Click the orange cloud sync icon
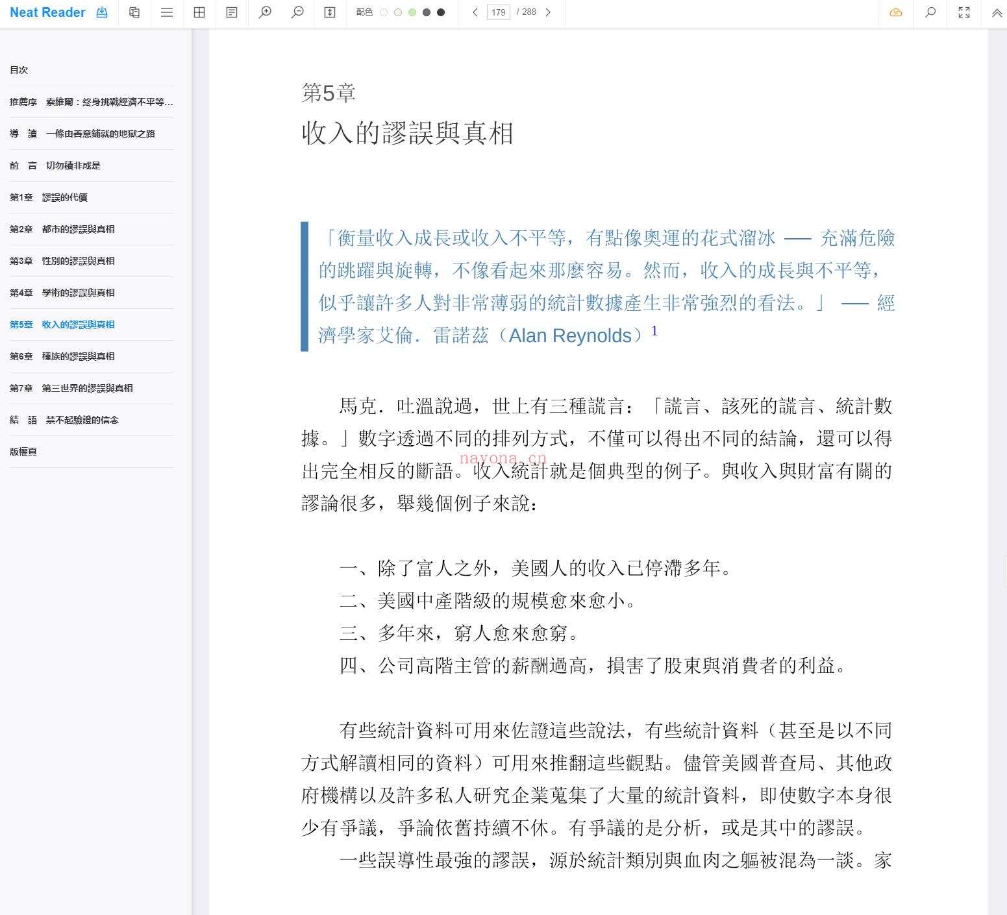The width and height of the screenshot is (1007, 915). (896, 12)
